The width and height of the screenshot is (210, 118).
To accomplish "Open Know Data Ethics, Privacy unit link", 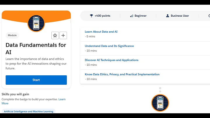I will point(122,74).
